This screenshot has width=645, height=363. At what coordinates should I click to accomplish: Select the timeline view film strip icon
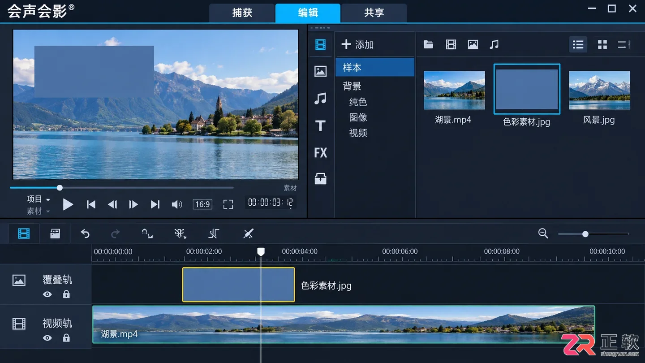tap(24, 233)
